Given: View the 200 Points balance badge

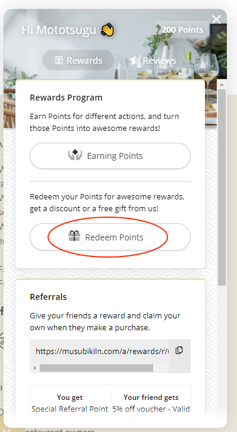Looking at the screenshot, I should click(182, 30).
